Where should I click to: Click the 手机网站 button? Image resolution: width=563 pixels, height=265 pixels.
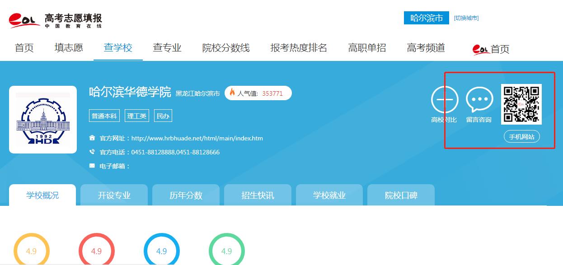coord(522,137)
